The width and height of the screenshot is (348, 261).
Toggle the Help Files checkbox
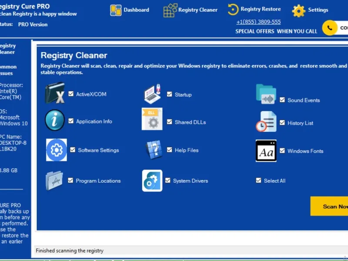click(x=170, y=150)
